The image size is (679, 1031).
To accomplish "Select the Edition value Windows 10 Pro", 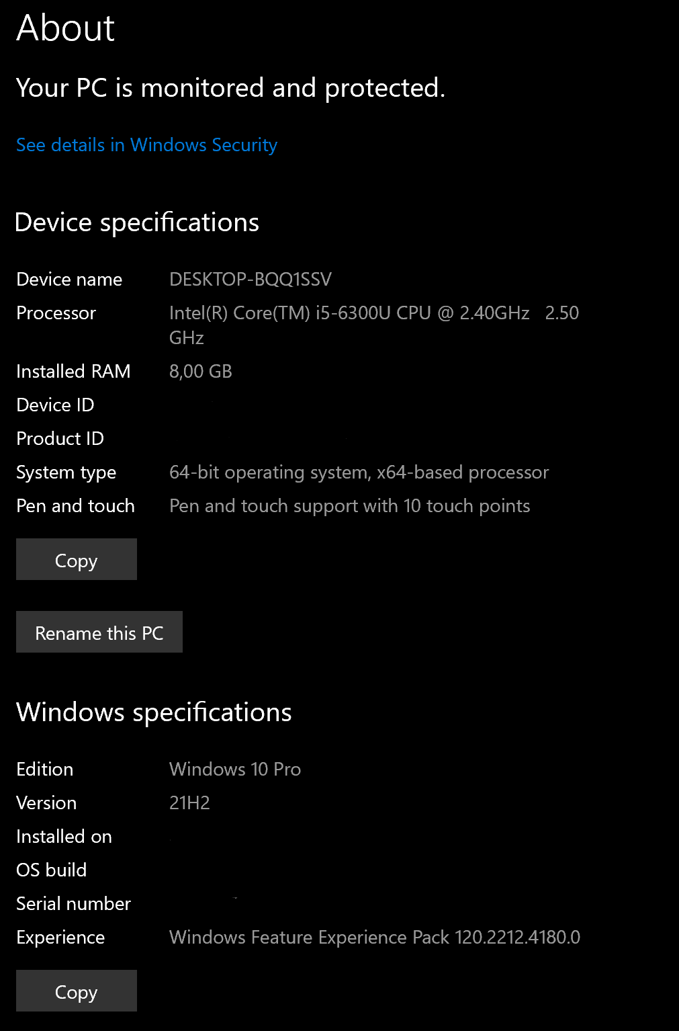I will [x=235, y=769].
